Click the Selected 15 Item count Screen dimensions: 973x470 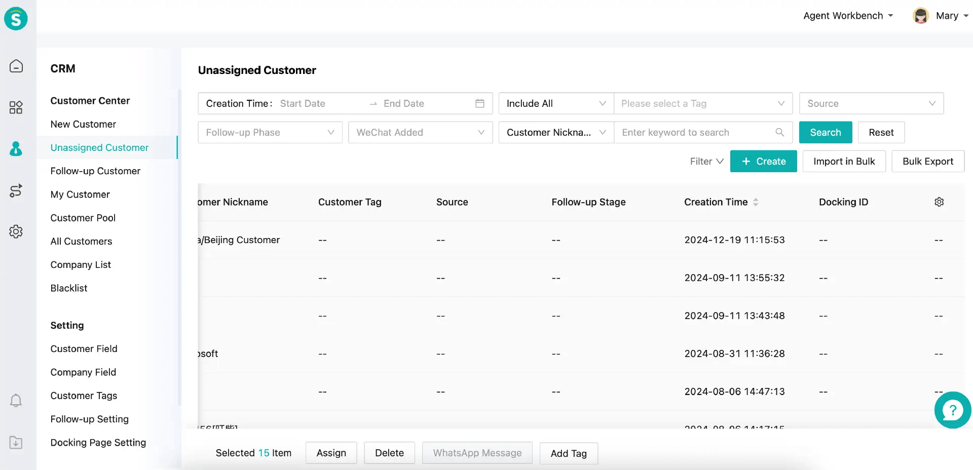click(253, 453)
